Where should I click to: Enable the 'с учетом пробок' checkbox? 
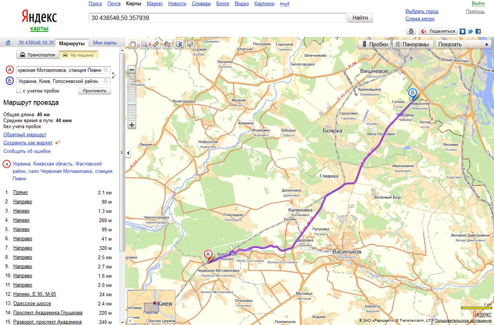point(19,91)
